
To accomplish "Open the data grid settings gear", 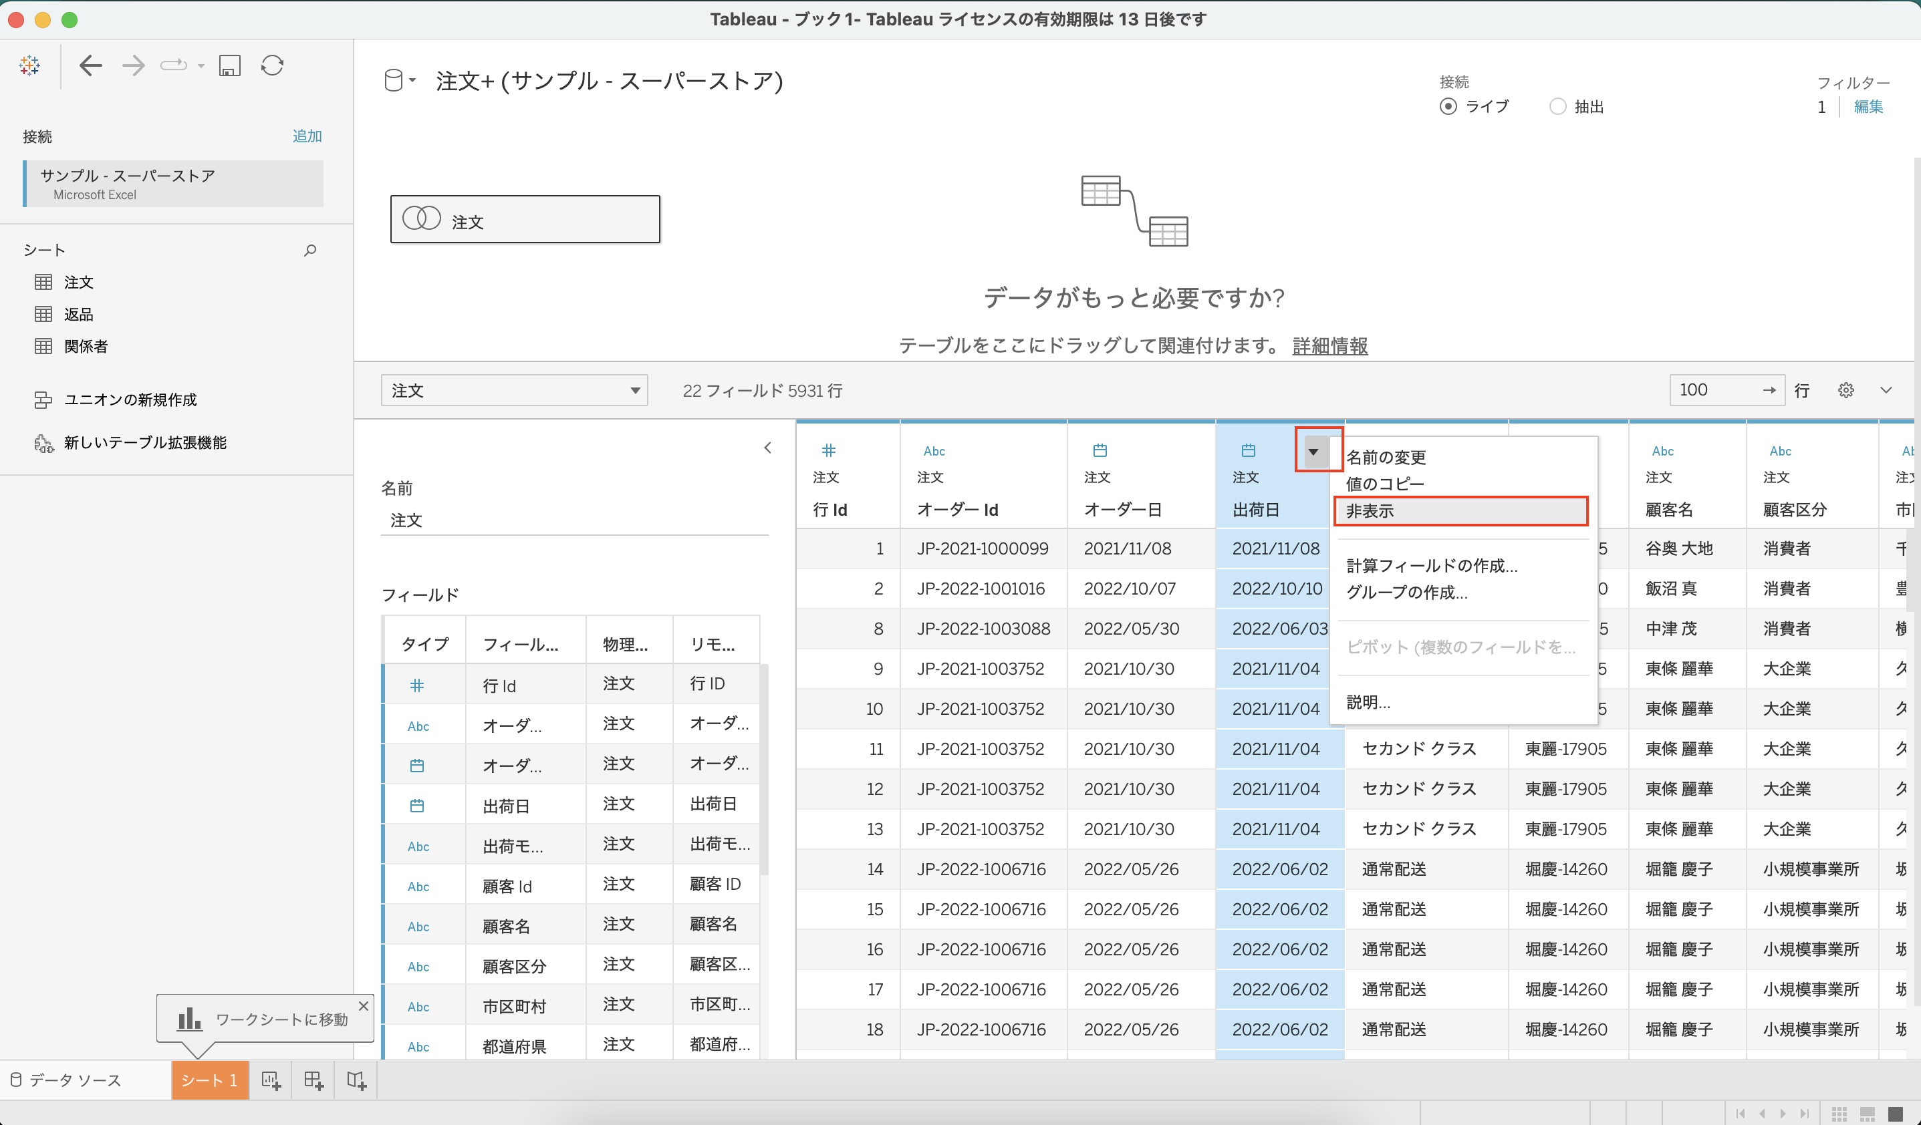I will tap(1845, 389).
